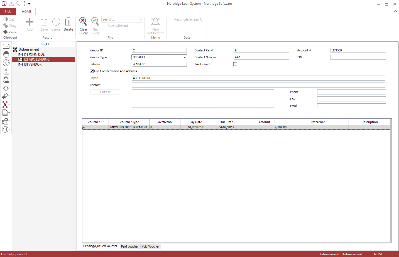Screen dimensions: 399x257
Task: Click the Contact Number field AA1
Action: (x=261, y=57)
